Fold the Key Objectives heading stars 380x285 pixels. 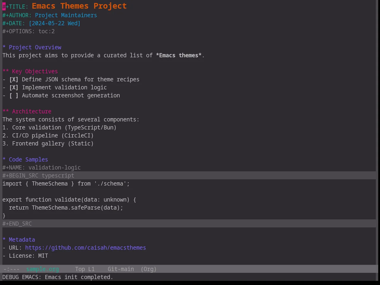(6, 72)
